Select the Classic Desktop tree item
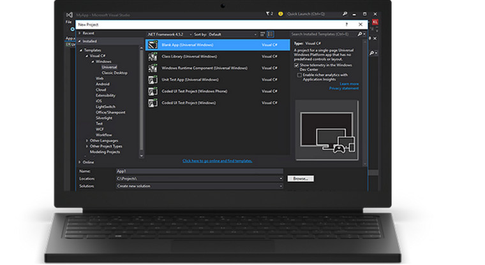 [x=114, y=73]
